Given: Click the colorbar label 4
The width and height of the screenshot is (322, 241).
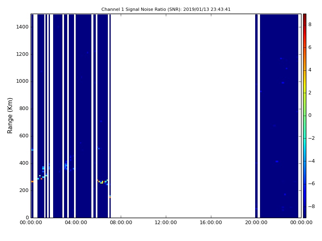Looking at the screenshot, I should click(x=310, y=70).
